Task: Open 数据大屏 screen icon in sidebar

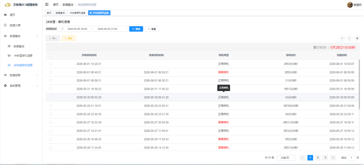Action: [x=5, y=25]
